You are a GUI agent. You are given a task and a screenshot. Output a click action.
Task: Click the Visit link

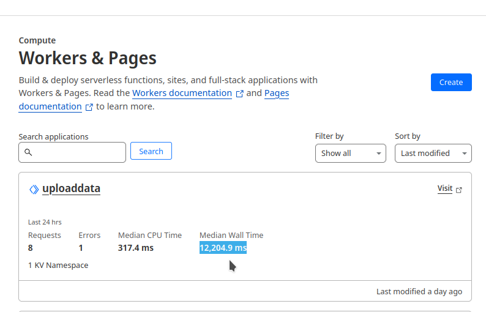[445, 188]
